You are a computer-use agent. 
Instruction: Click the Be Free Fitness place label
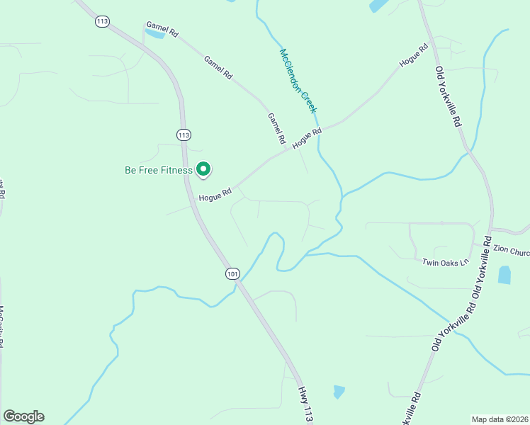pyautogui.click(x=159, y=170)
